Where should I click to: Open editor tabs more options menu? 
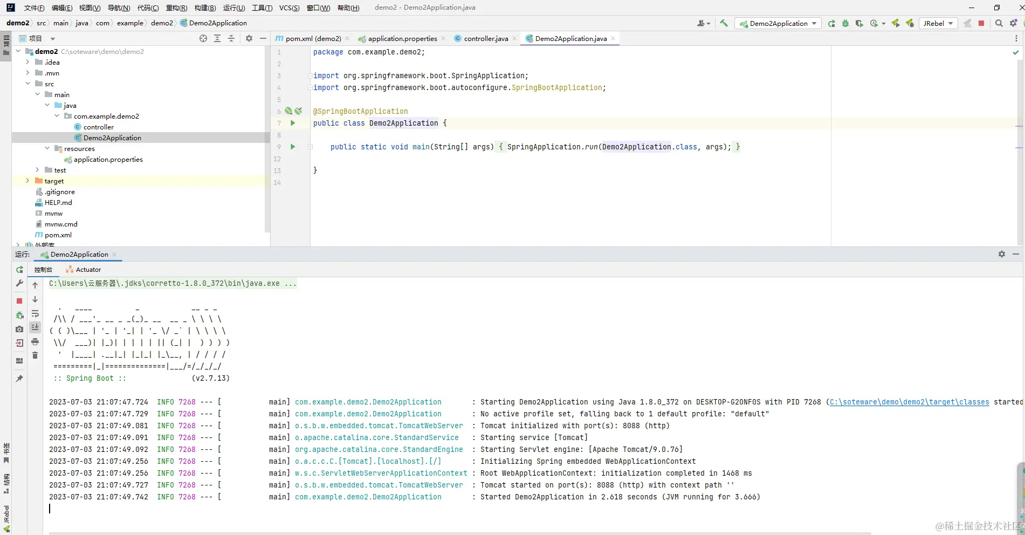tap(1016, 38)
